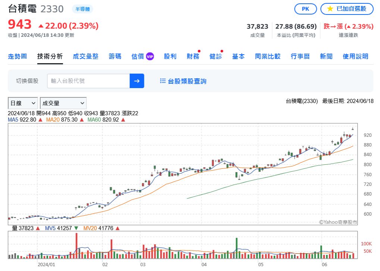This screenshot has height=271, width=380.
Task: Select the 技術分析 tab
Action: [50, 57]
